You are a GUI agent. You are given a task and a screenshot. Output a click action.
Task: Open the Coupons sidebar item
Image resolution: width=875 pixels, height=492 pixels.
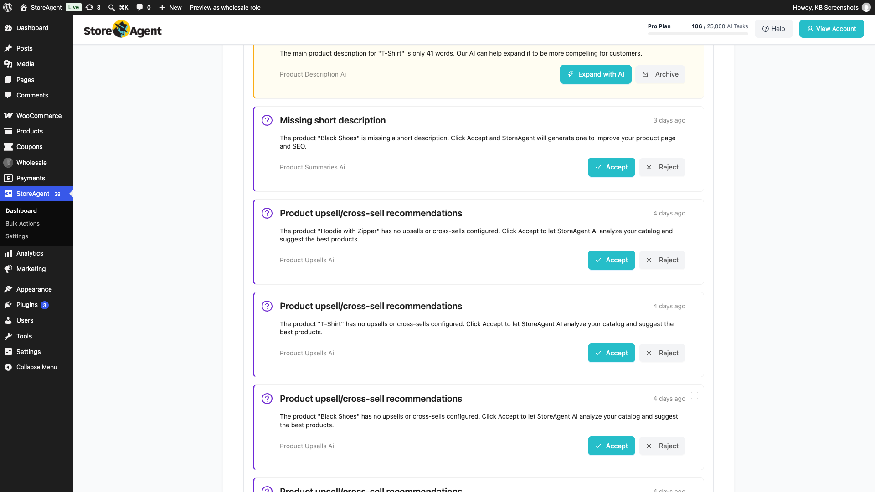[36, 147]
